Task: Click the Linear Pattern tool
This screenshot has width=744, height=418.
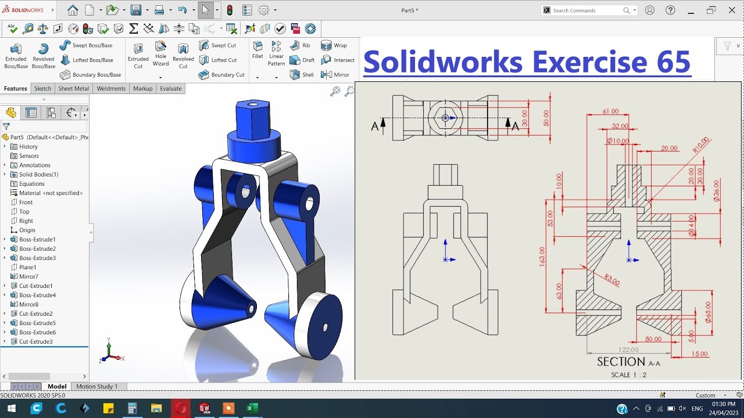Action: coord(277,53)
